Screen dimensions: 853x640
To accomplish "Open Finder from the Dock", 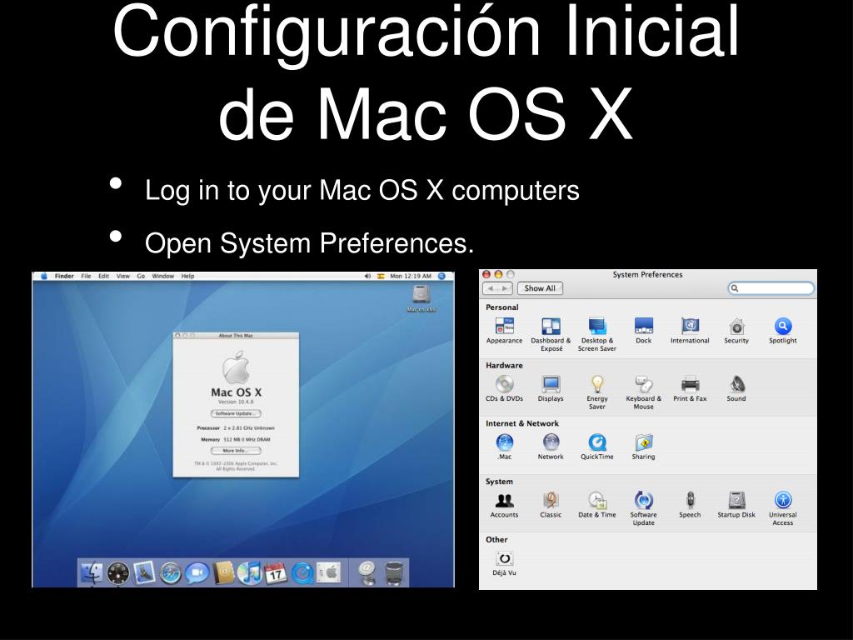I will [x=92, y=573].
